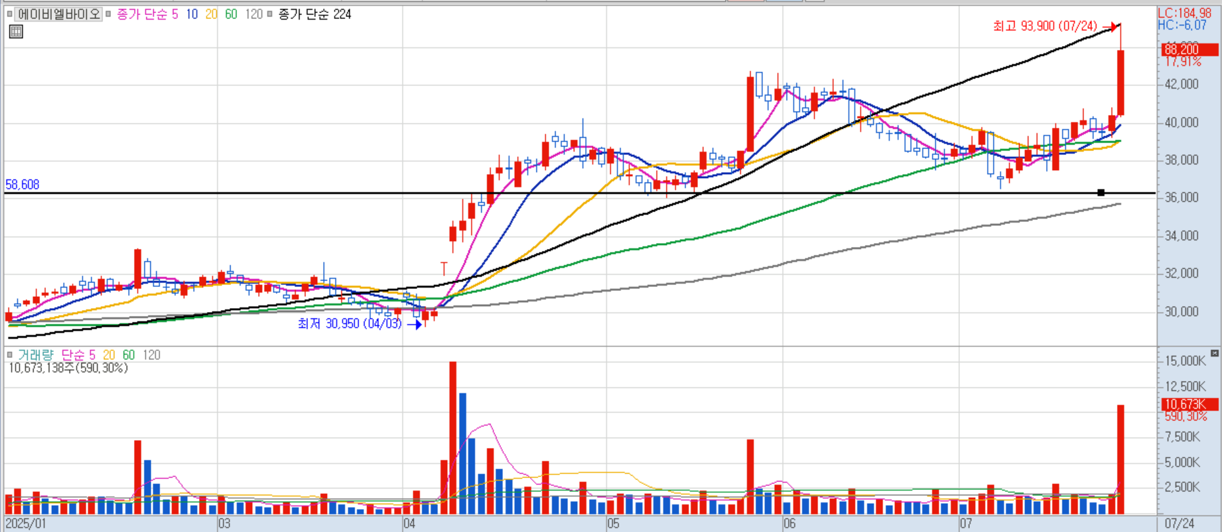1222x532 pixels.
Task: Click the small icon atop the volume axis
Action: tap(1215, 353)
